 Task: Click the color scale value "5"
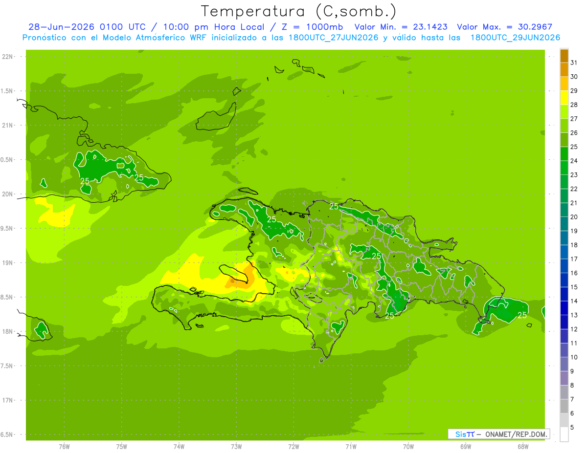572,428
